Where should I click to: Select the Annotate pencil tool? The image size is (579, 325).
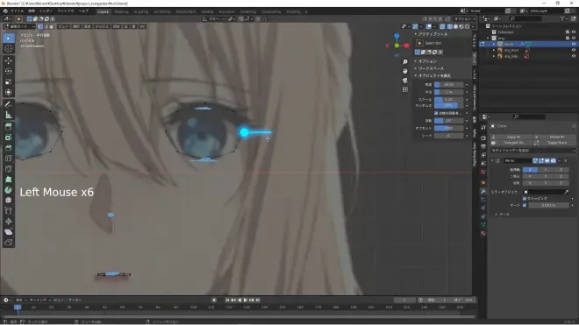(x=9, y=104)
